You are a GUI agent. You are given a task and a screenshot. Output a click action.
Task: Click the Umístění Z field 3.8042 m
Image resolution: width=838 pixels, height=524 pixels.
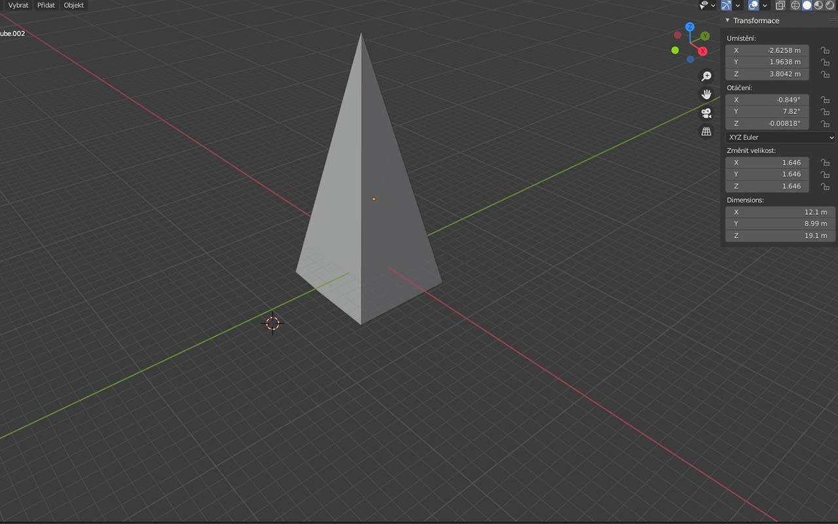point(767,74)
